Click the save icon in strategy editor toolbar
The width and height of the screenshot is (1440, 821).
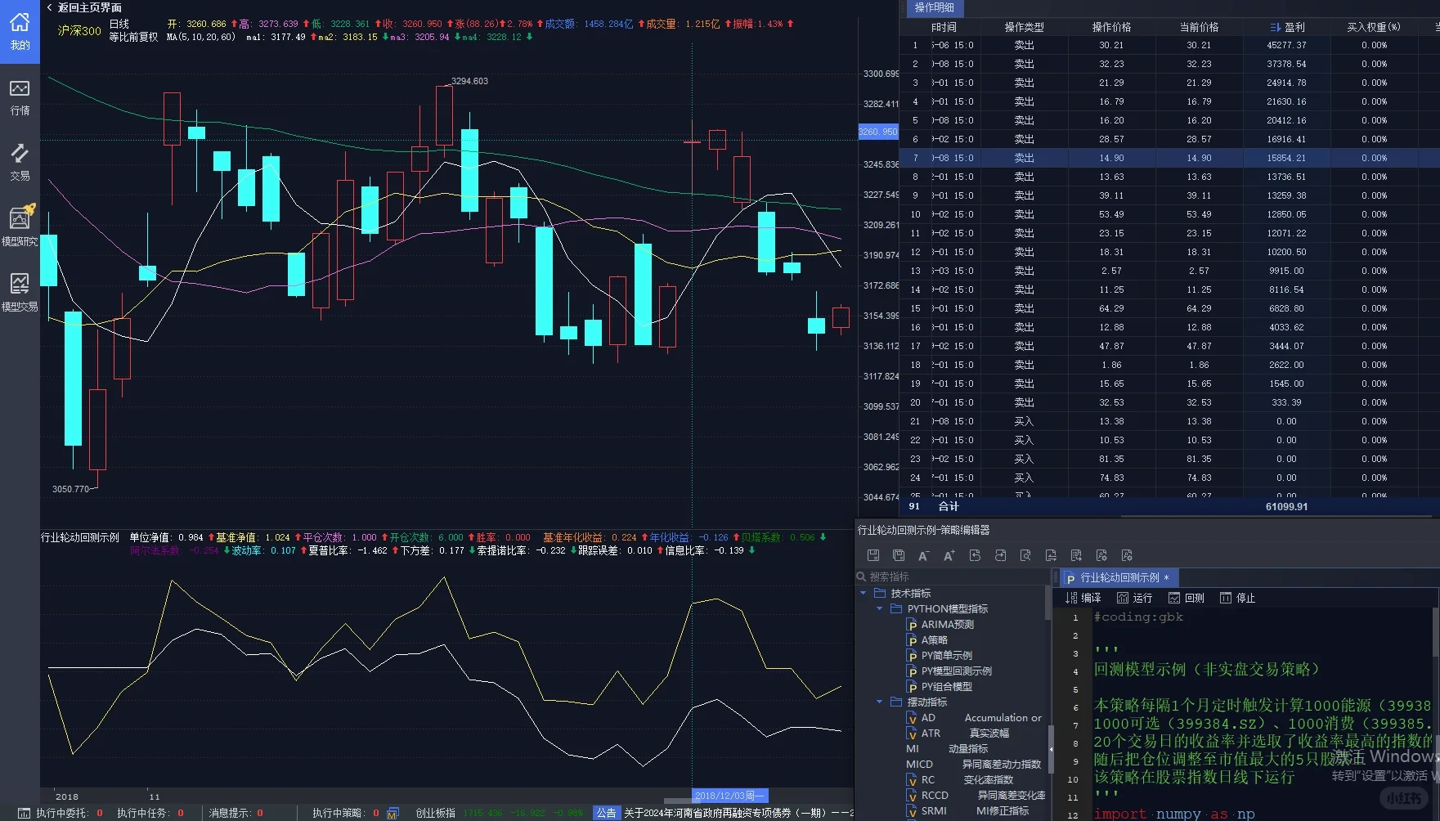873,555
